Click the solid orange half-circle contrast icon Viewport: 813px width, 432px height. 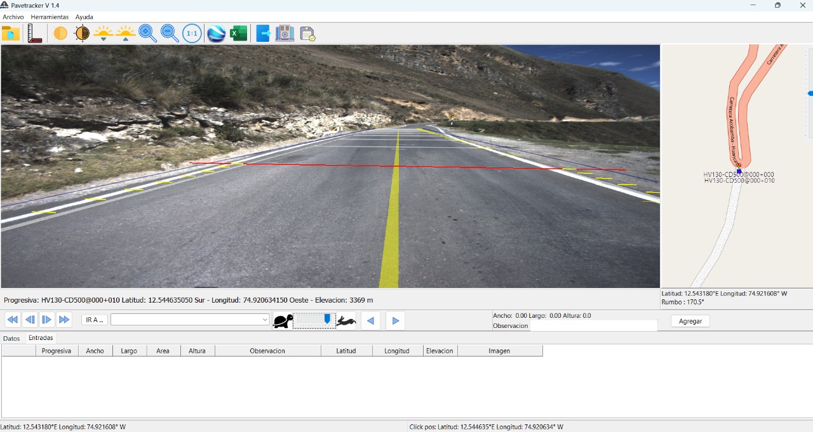tap(60, 33)
